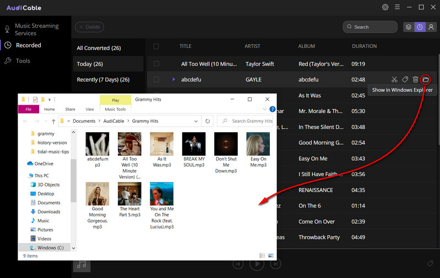Select Easy On Me.mp3 file
The width and height of the screenshot is (440, 278).
258,150
